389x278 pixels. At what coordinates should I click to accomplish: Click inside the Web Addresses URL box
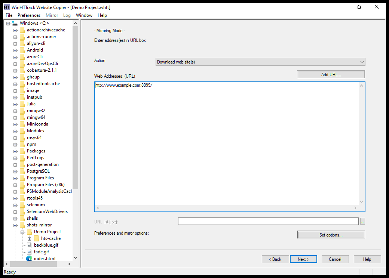(x=226, y=143)
